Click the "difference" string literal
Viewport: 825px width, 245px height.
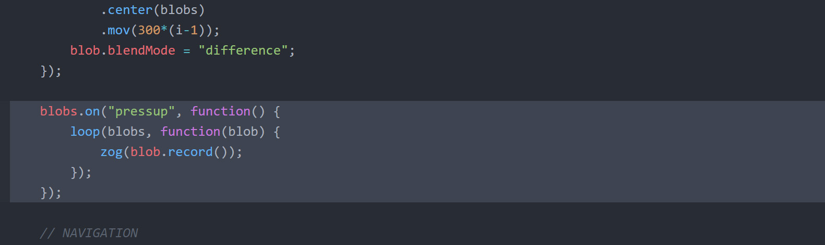243,50
